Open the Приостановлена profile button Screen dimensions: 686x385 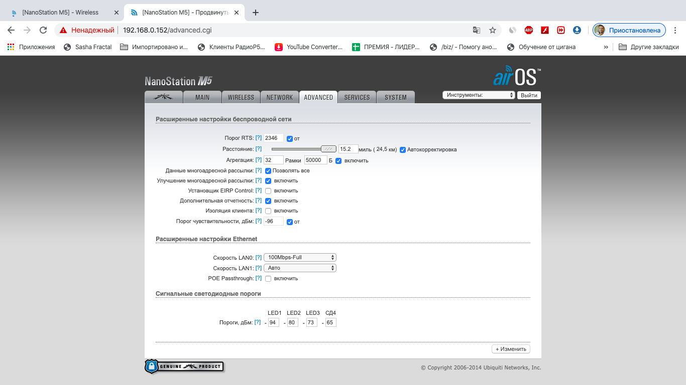coord(629,30)
